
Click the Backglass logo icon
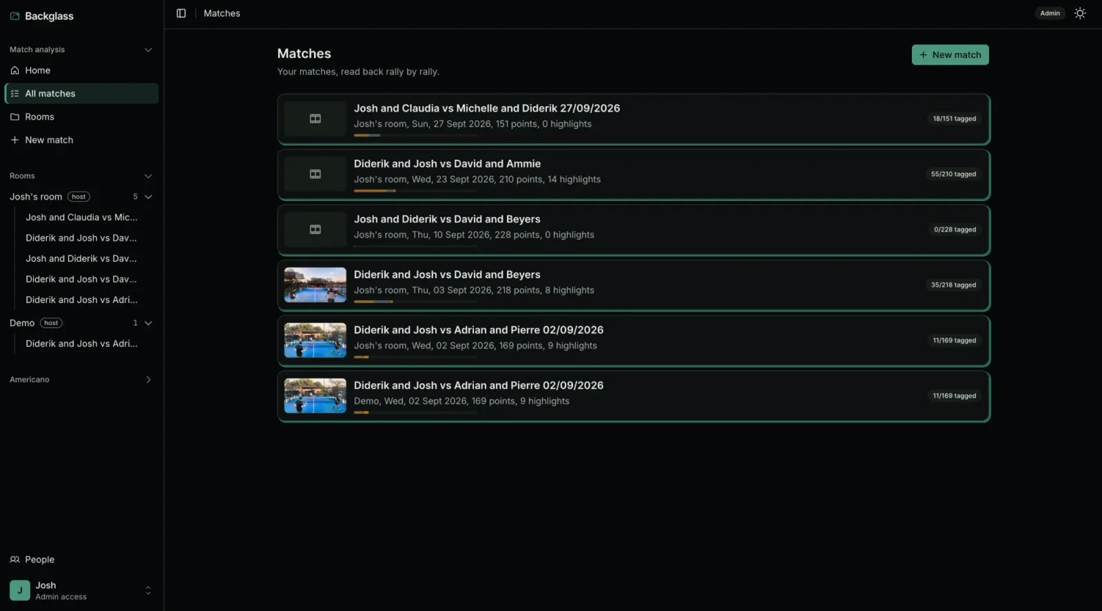tap(14, 16)
